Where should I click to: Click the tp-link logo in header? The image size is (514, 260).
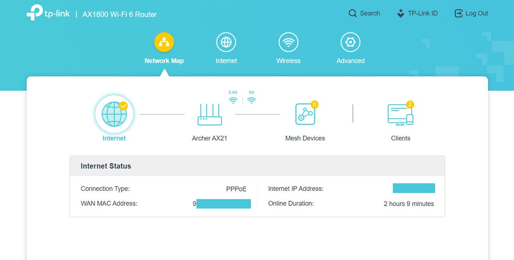click(x=48, y=13)
